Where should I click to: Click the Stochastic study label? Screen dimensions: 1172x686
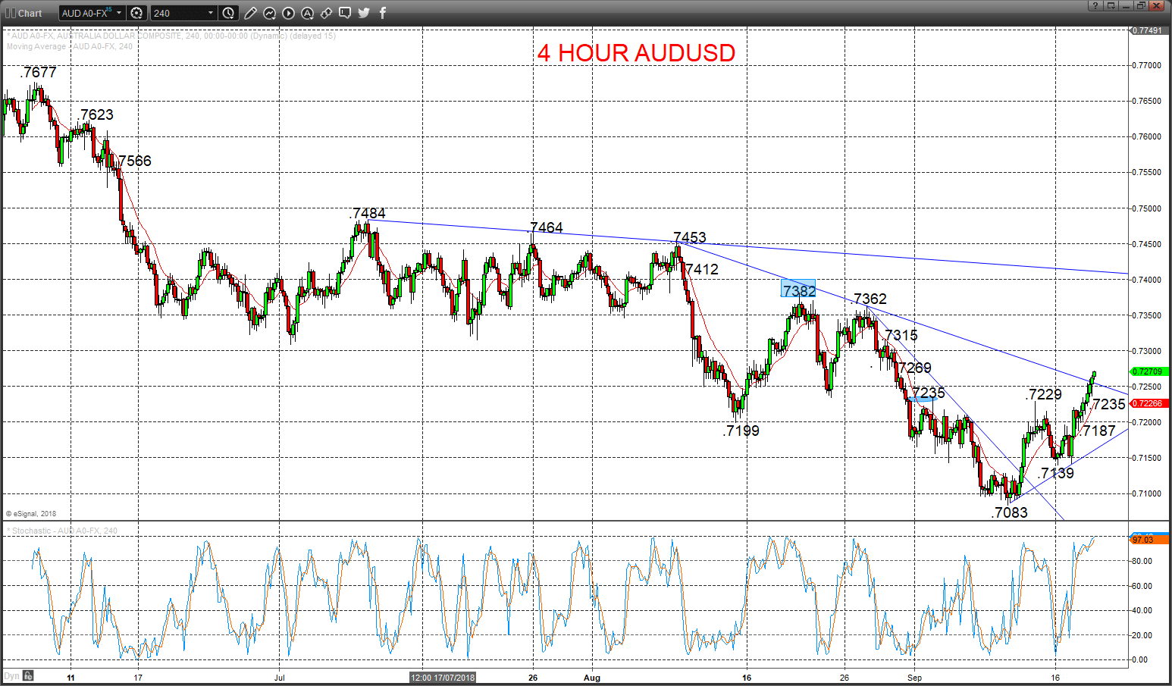[x=62, y=531]
